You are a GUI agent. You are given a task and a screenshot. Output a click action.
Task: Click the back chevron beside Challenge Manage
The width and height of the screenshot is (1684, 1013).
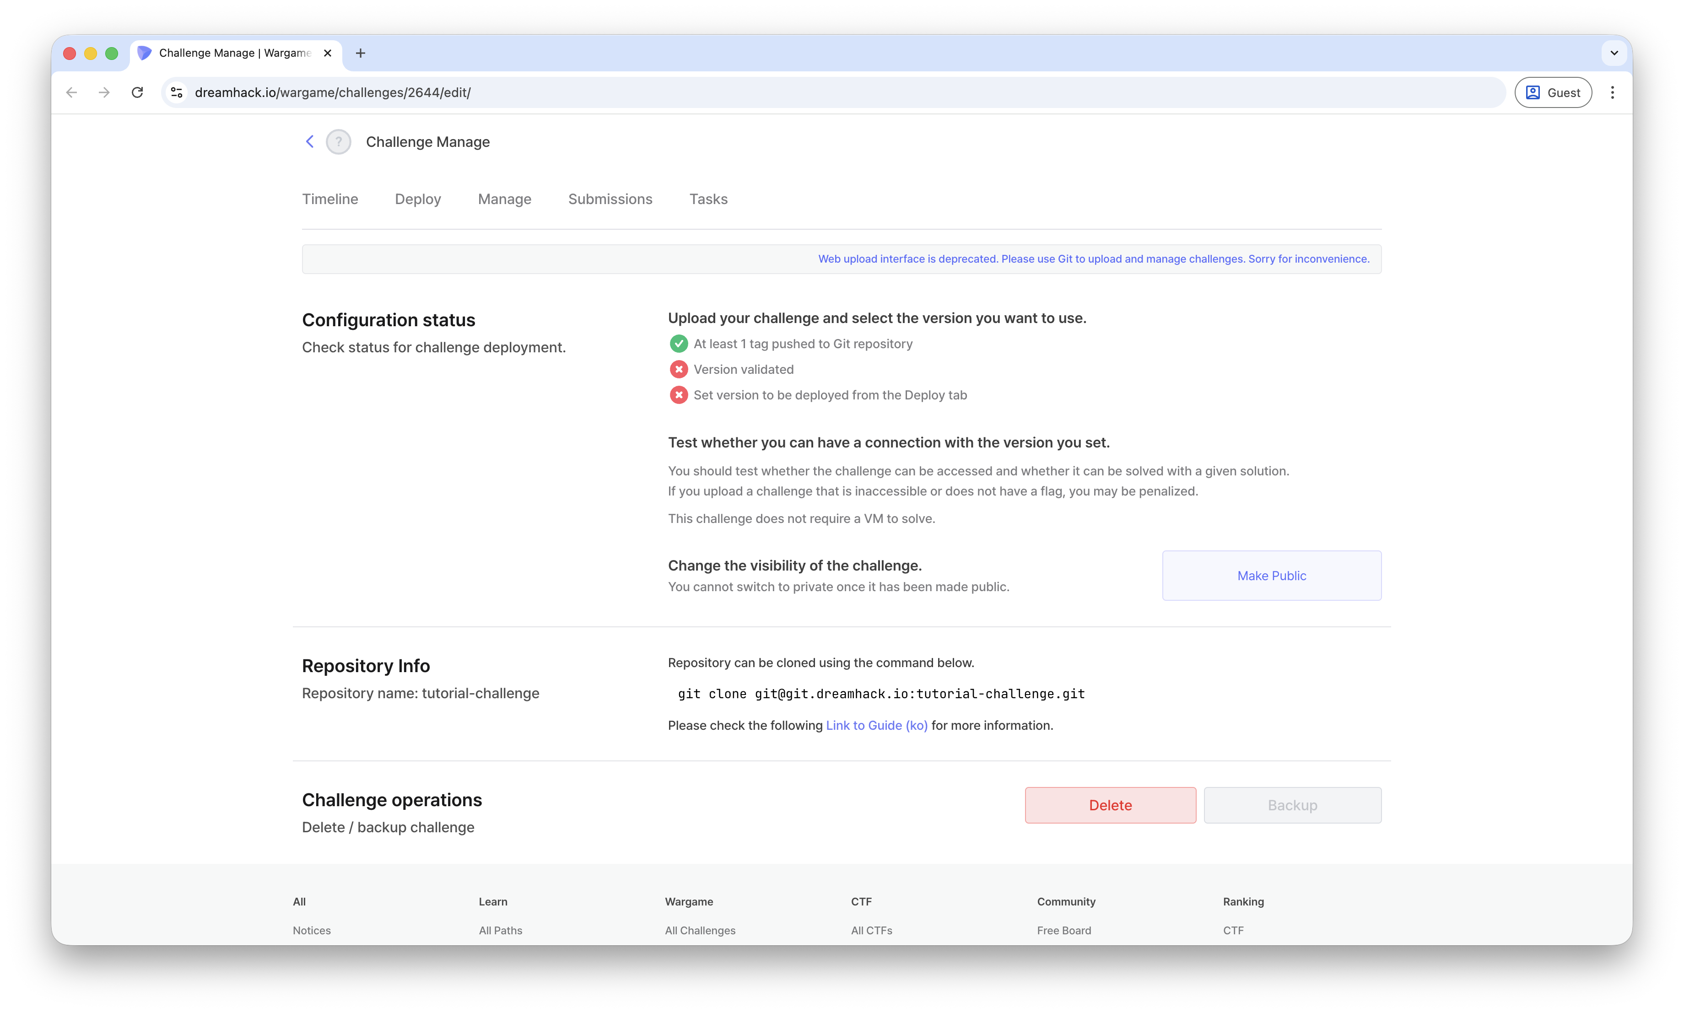[309, 141]
